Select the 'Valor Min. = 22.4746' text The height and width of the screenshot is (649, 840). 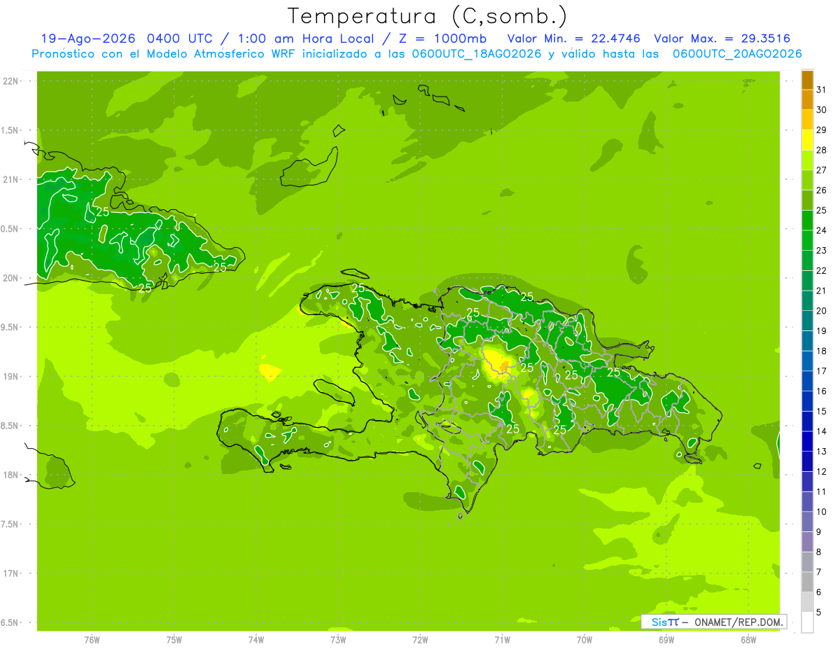573,39
